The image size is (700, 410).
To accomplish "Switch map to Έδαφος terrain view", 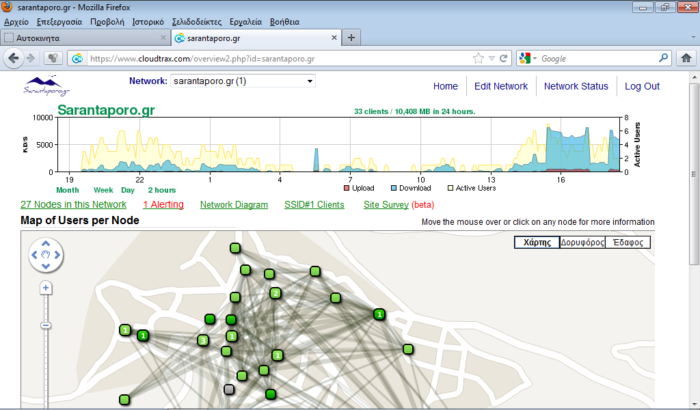I will [x=628, y=243].
